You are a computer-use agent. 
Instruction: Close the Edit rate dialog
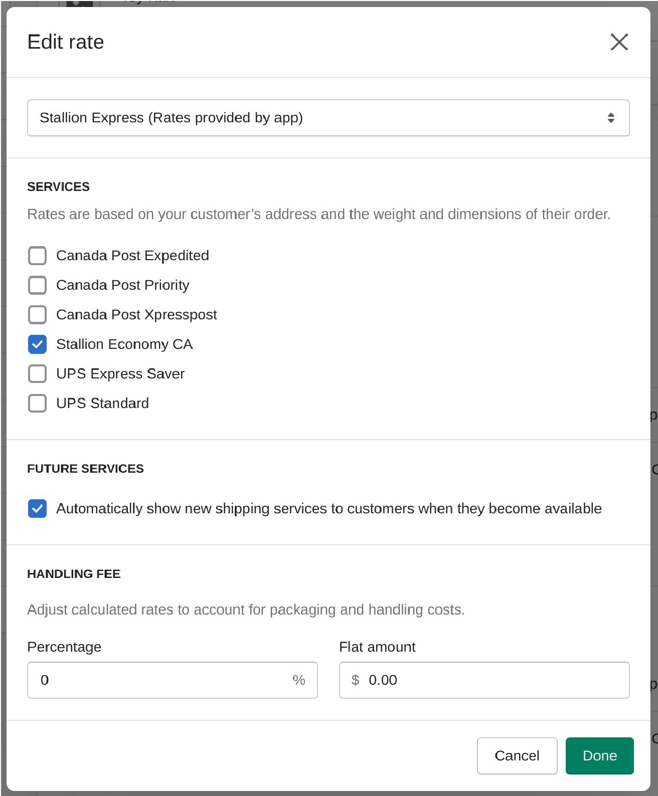tap(619, 42)
